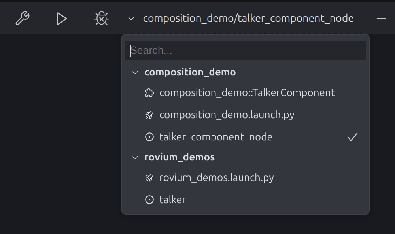Collapse the rovium_demos group
The height and width of the screenshot is (234, 395).
coord(134,157)
